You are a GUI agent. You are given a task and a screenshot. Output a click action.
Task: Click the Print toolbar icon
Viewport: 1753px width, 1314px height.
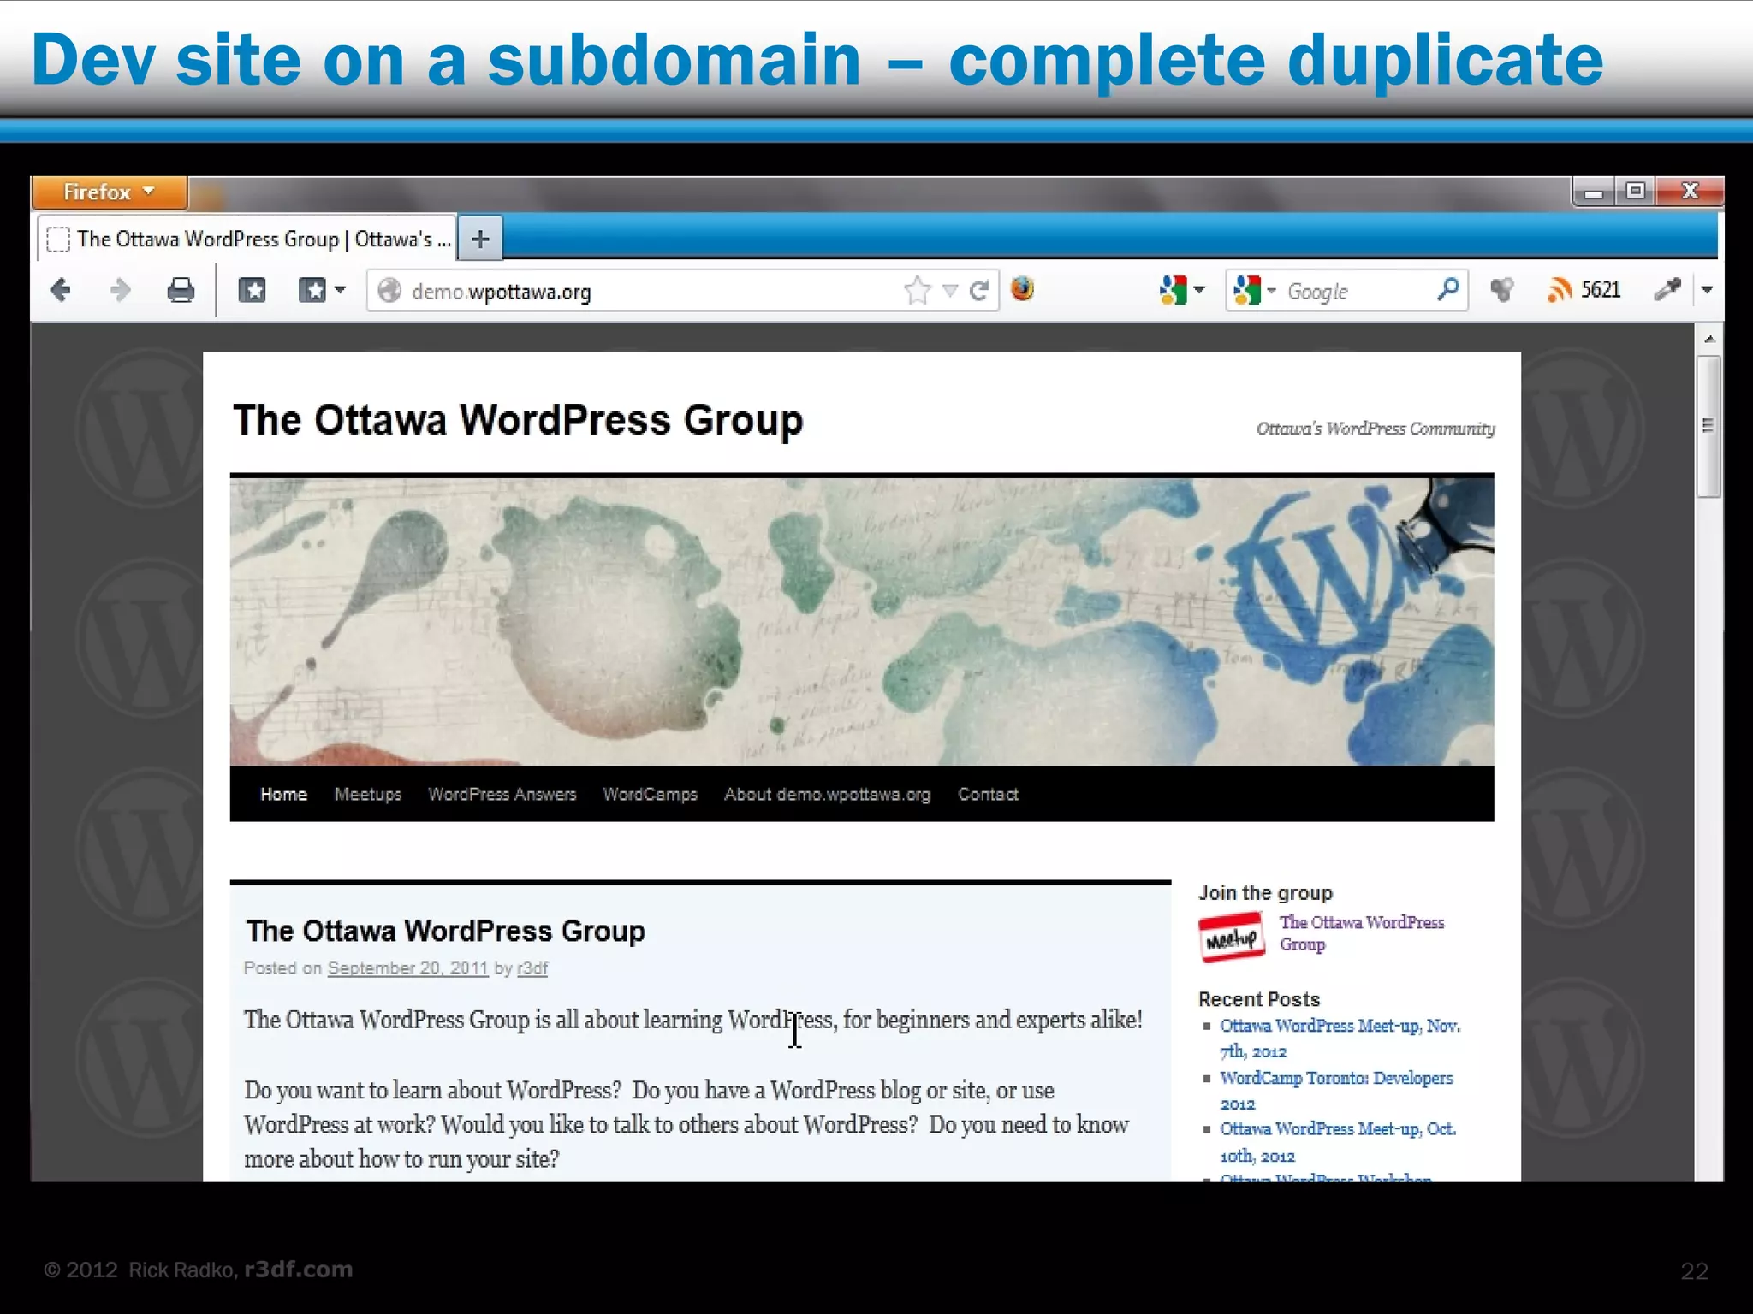coord(181,291)
